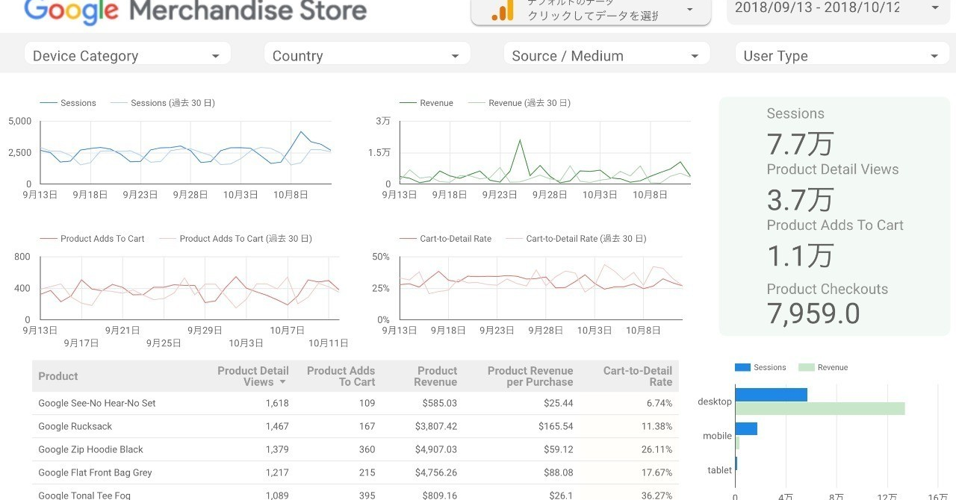Click the 1,618 Product Detail Views cell
Image resolution: width=956 pixels, height=500 pixels.
[277, 403]
